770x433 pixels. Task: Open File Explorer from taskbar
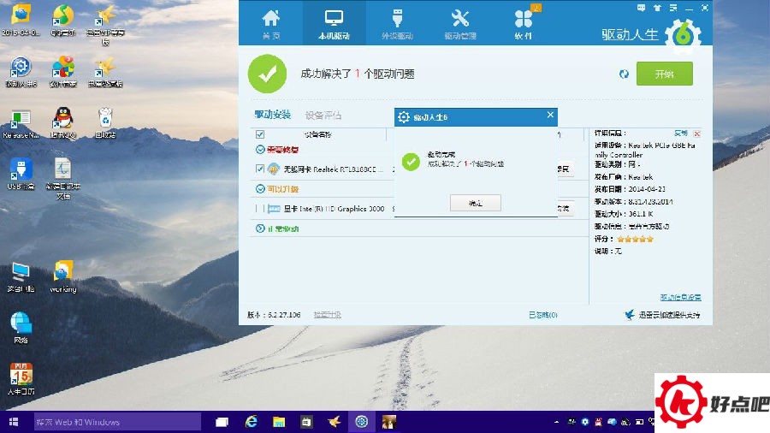tap(278, 422)
